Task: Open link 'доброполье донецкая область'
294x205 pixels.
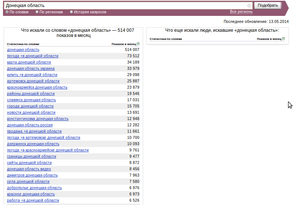Action: [x=34, y=188]
